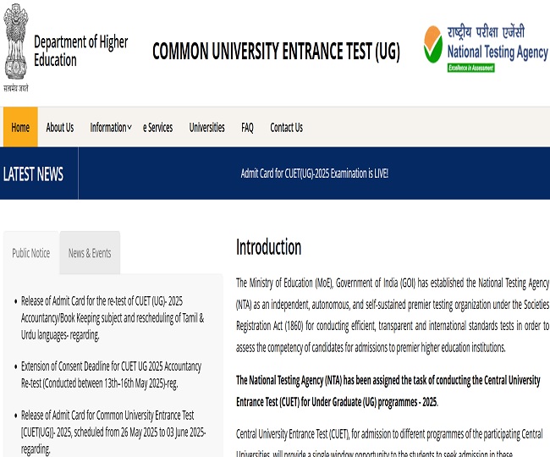Open Extension of Consent Deadline notice

pyautogui.click(x=111, y=374)
